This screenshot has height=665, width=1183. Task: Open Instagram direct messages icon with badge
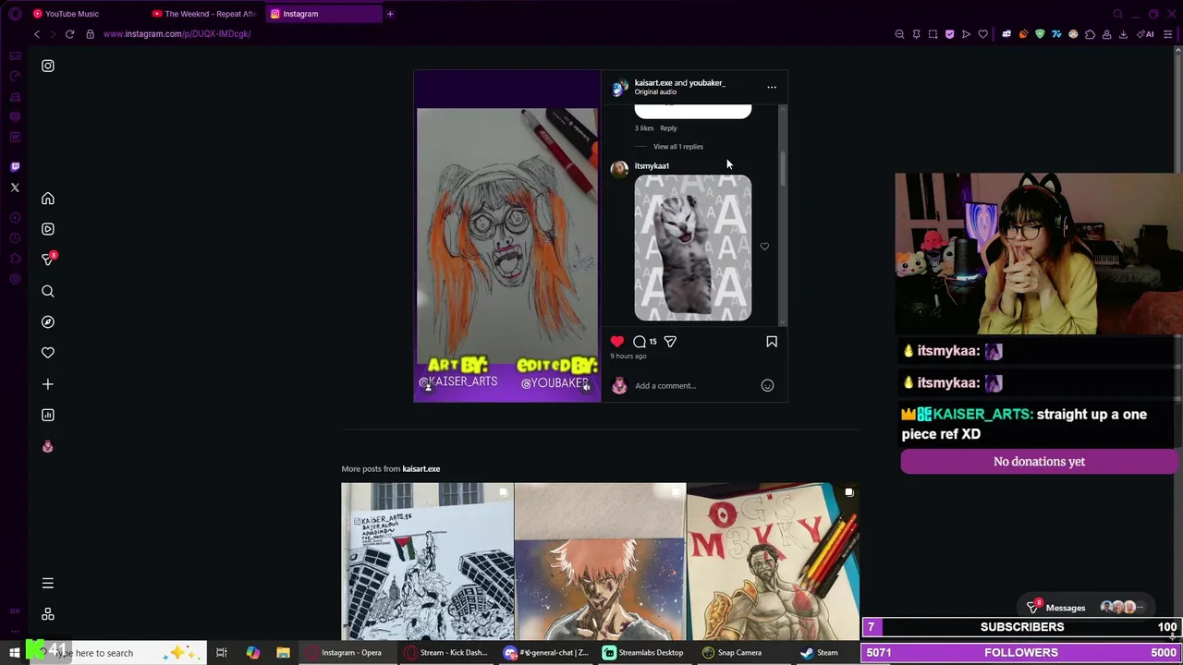(48, 260)
